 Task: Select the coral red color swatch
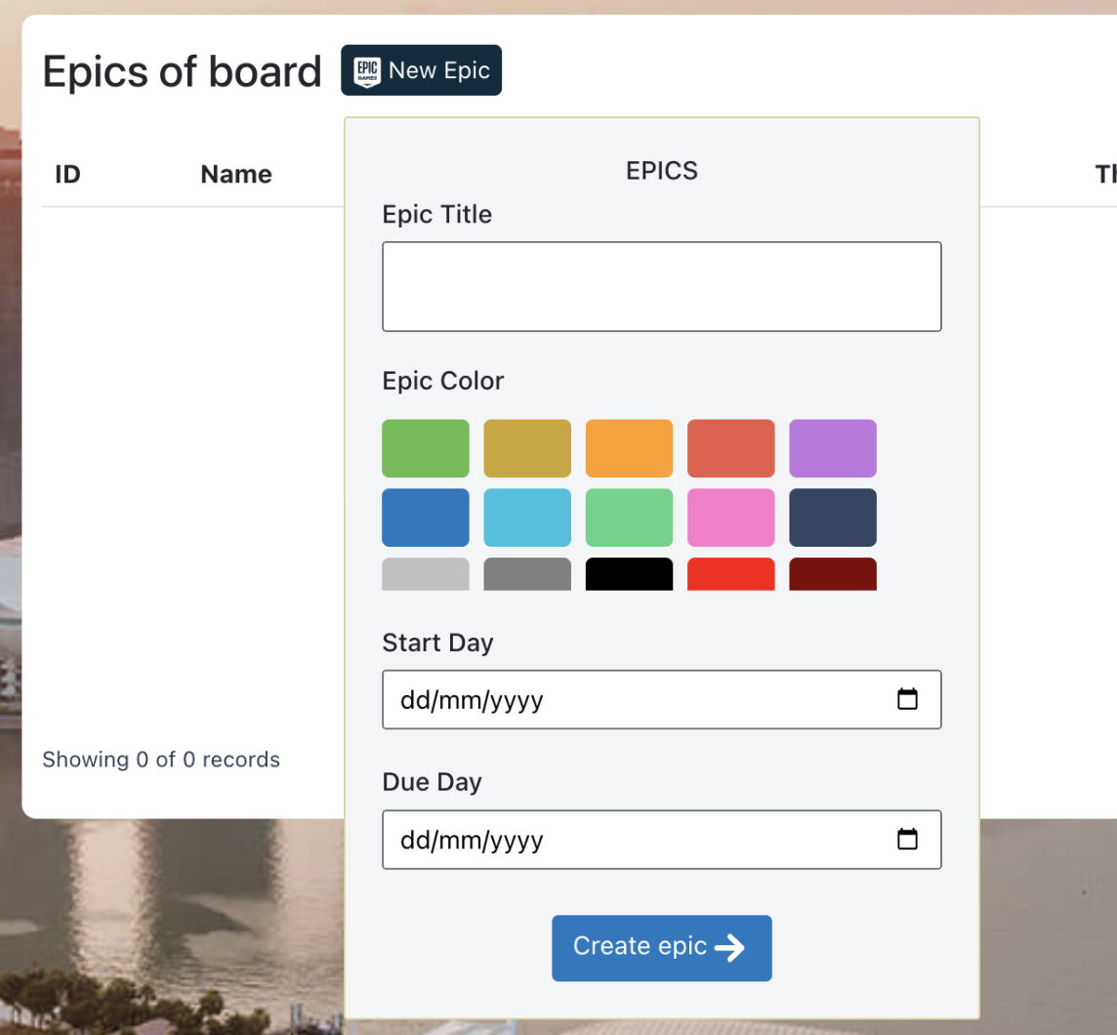tap(730, 448)
